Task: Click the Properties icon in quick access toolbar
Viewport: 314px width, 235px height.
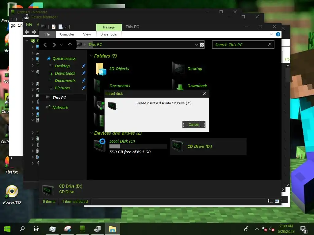Action: (x=53, y=27)
